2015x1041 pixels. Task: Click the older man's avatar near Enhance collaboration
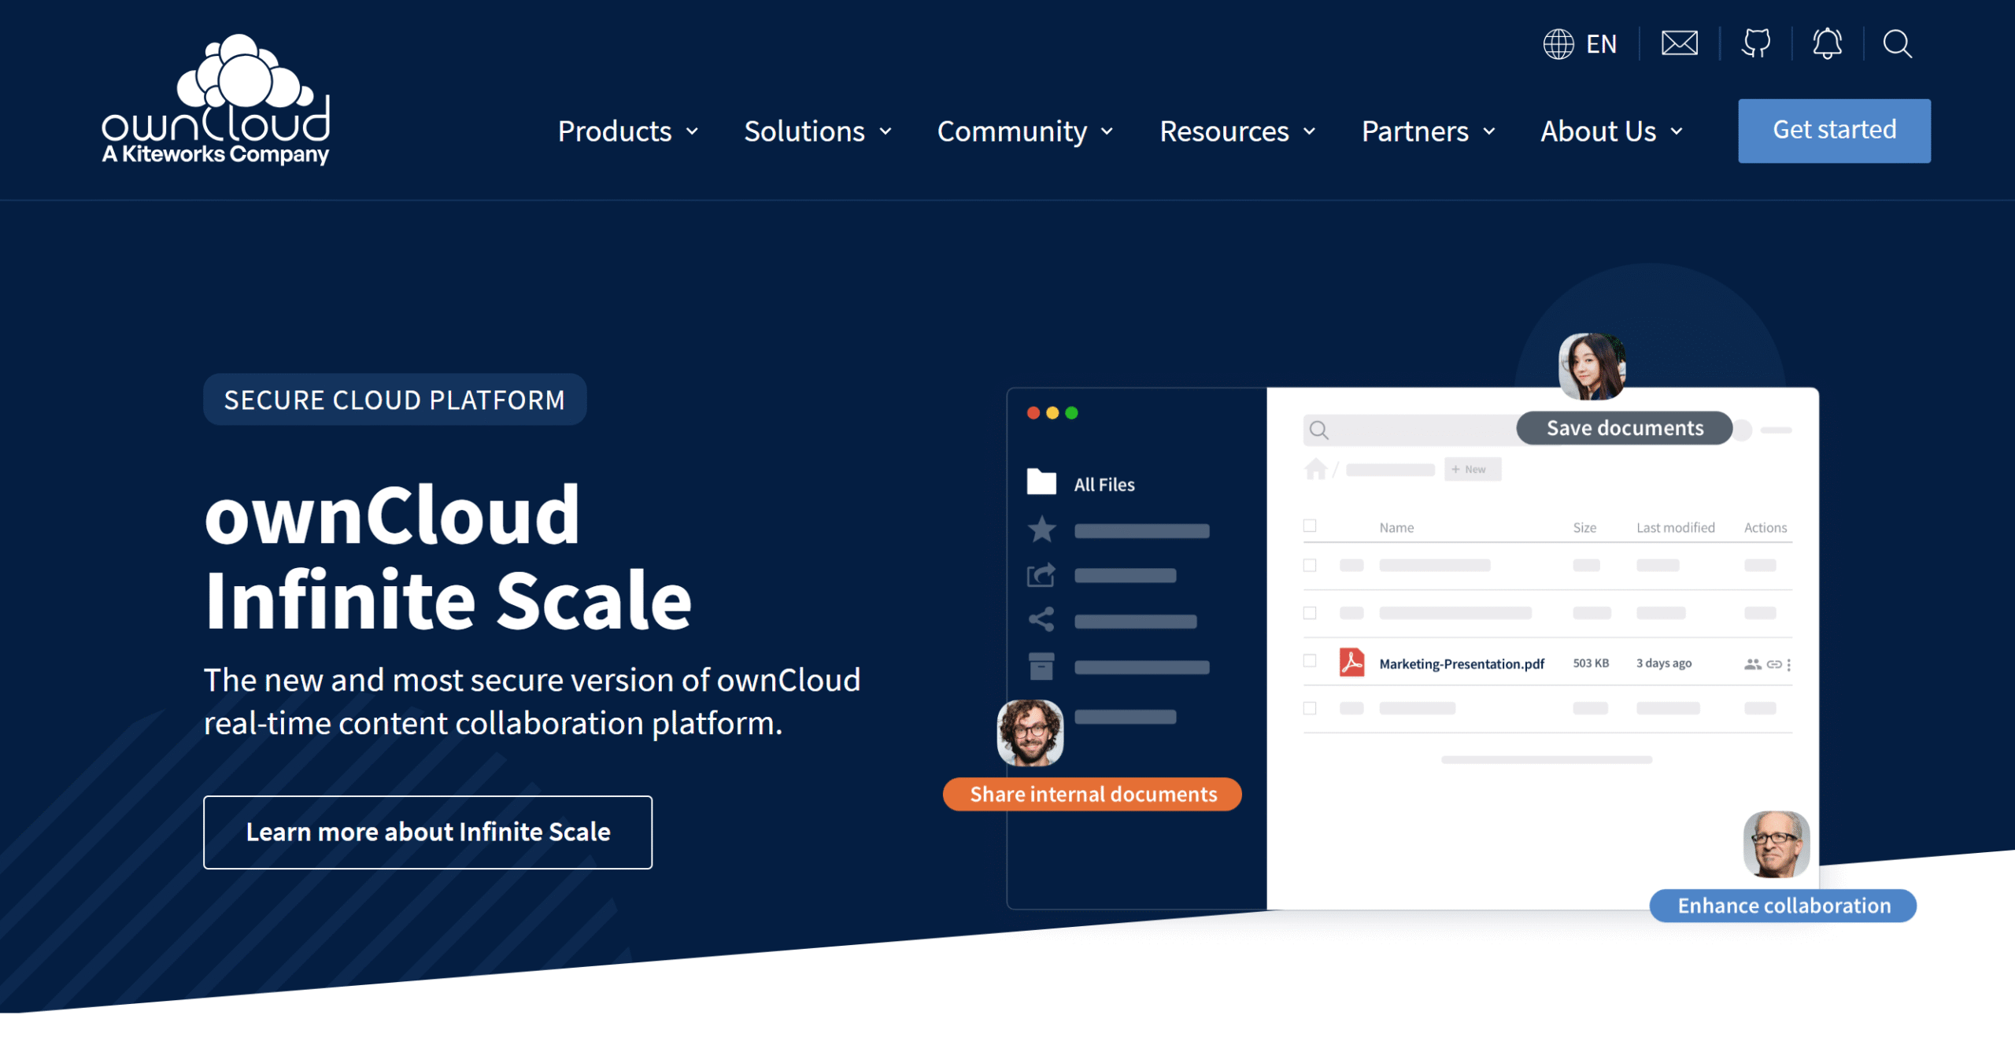pos(1777,844)
